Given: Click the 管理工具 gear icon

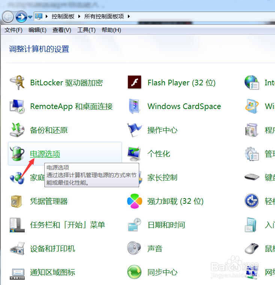Looking at the screenshot, I should [x=252, y=154].
